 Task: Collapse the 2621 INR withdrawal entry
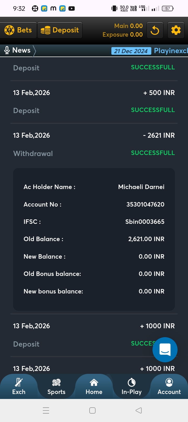point(94,144)
